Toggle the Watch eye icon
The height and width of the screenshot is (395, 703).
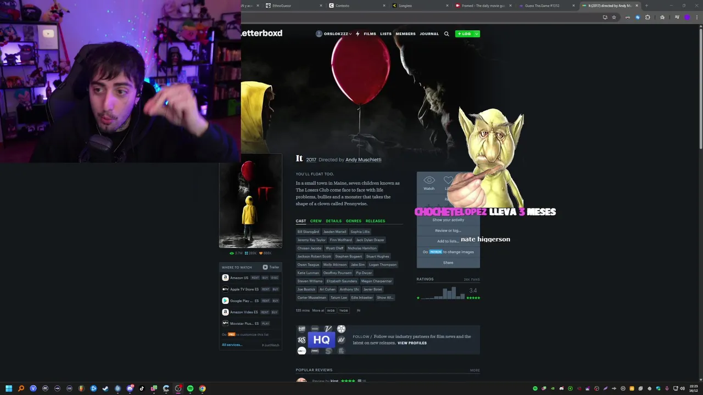tap(429, 180)
